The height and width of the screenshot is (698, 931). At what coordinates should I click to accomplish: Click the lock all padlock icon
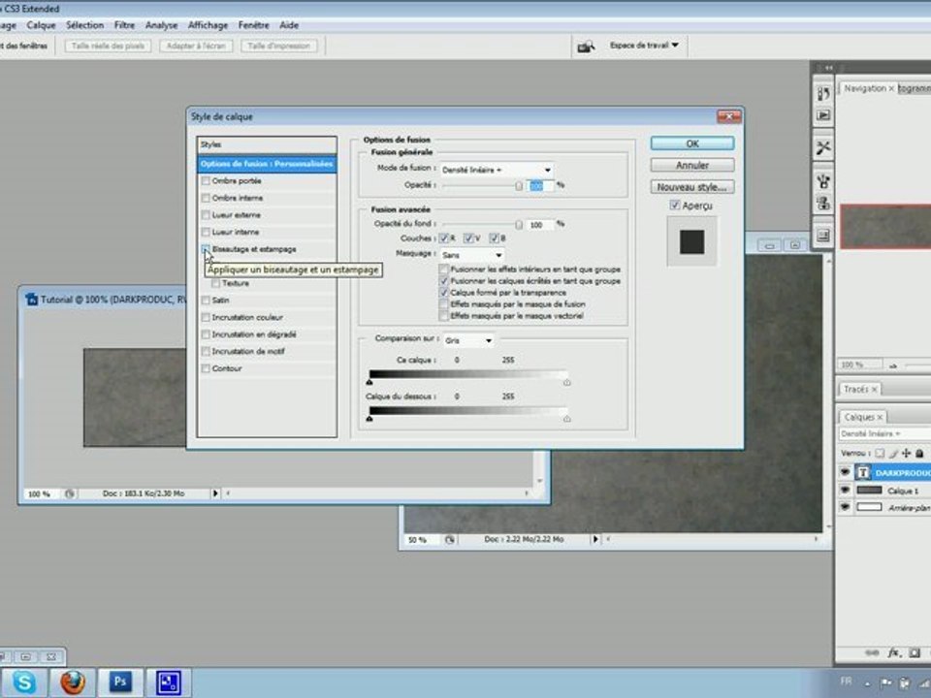click(x=919, y=454)
